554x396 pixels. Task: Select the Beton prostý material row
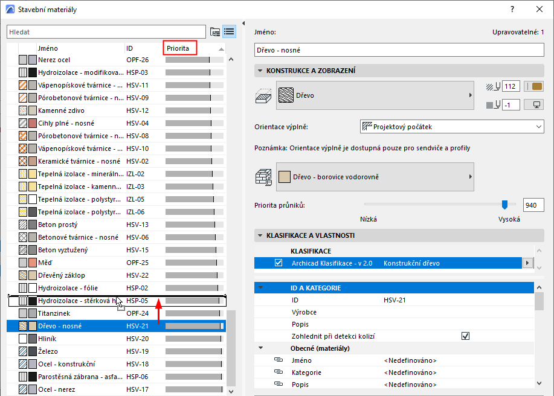tap(116, 225)
